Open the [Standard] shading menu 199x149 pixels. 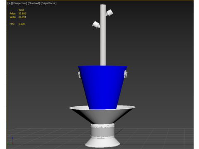[x=34, y=3]
